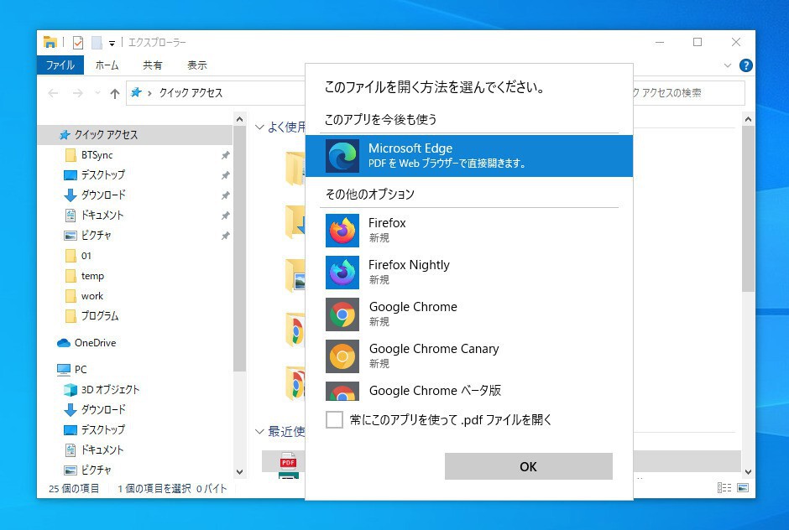The width and height of the screenshot is (789, 530).
Task: Select Microsoft Edge to open the PDF
Action: tap(469, 156)
